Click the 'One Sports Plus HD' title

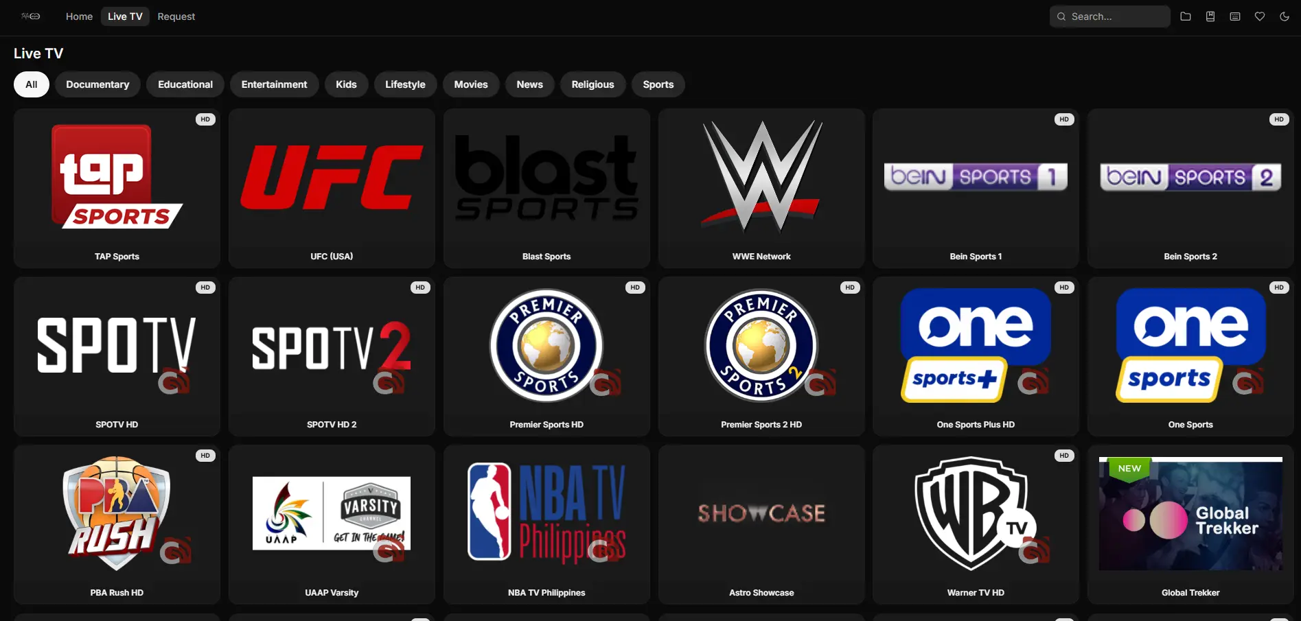[x=976, y=425]
